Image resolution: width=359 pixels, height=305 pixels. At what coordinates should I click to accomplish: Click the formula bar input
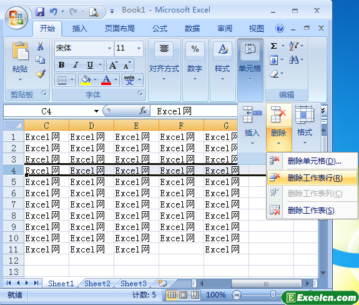point(194,111)
